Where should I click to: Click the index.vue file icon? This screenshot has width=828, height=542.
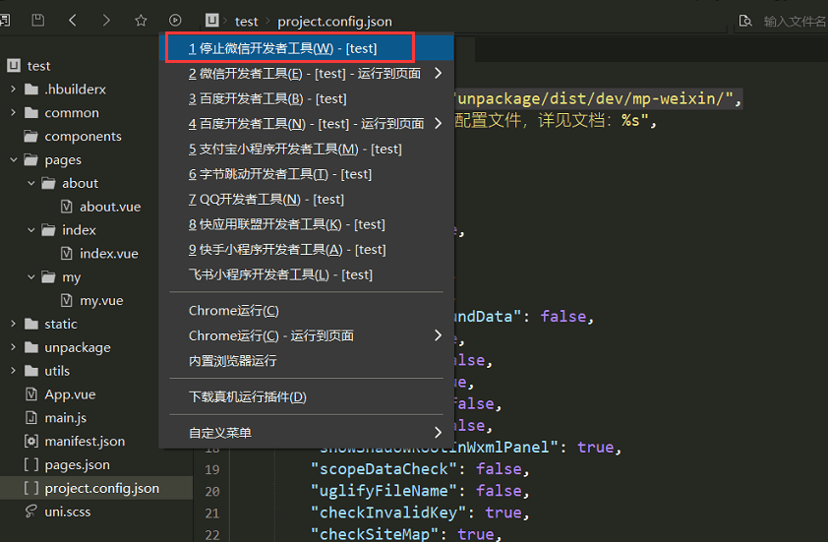coord(67,254)
